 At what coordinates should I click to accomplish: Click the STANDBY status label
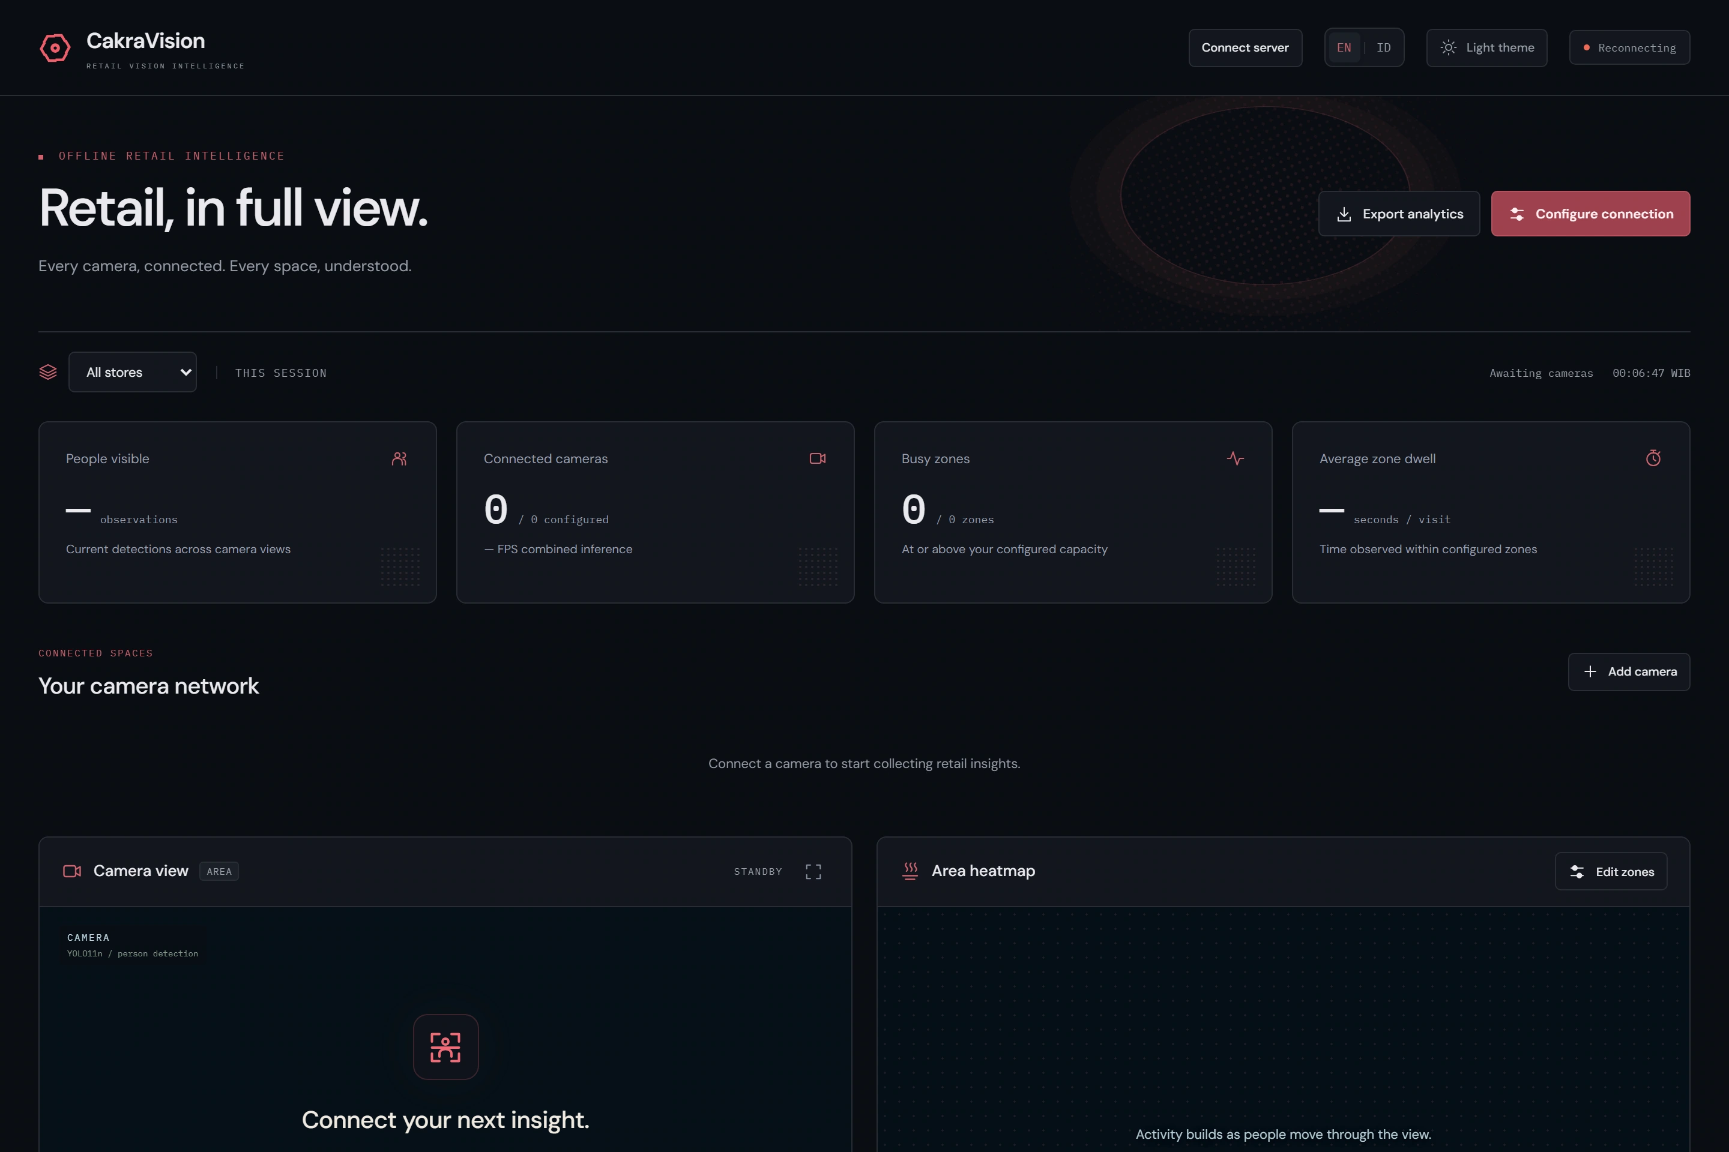(758, 871)
